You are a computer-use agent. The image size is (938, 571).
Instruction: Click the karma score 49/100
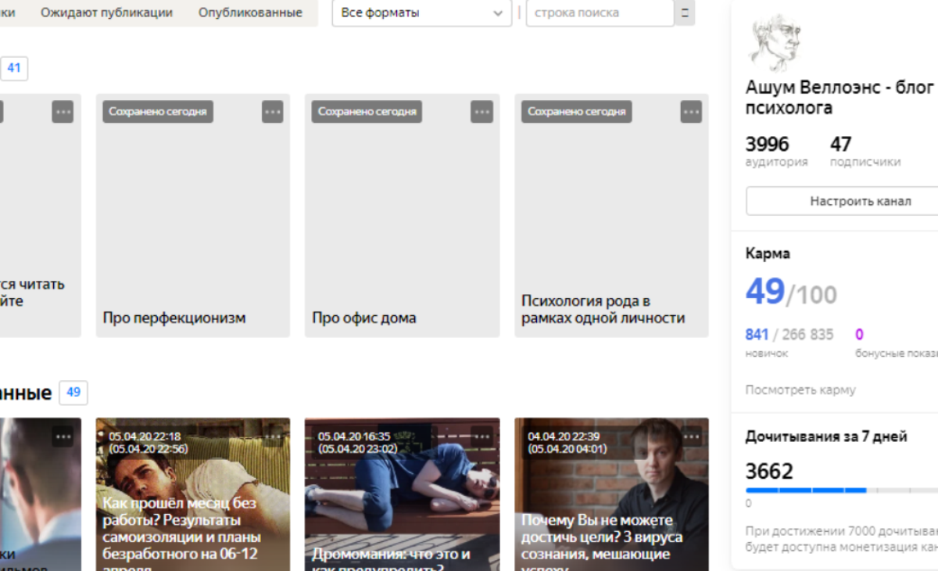791,291
